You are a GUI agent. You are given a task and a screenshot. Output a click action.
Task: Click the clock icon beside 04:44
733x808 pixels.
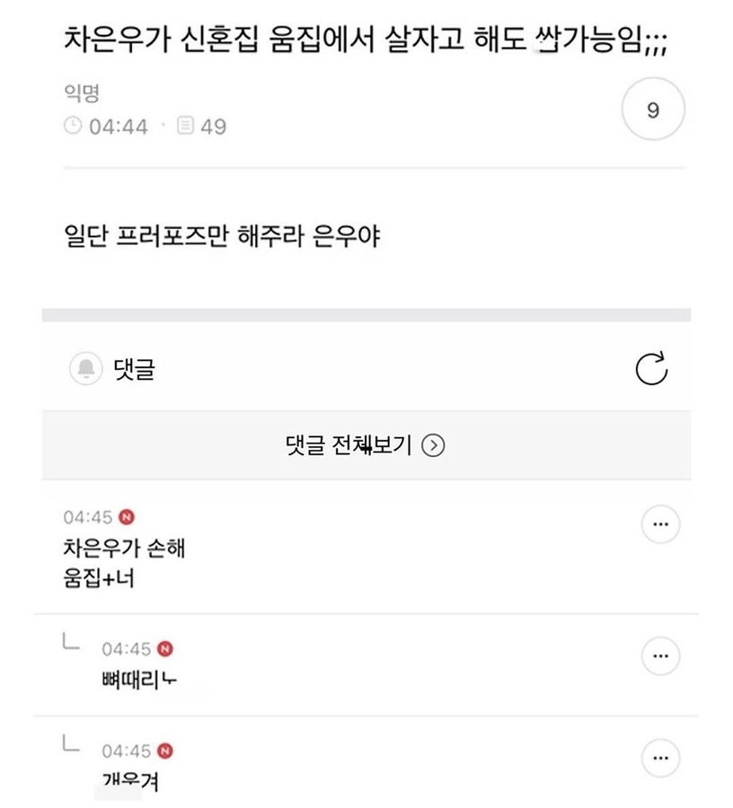point(73,127)
